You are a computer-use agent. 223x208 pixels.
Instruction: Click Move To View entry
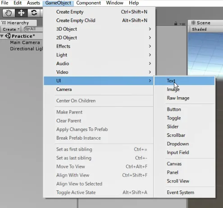click(99, 167)
